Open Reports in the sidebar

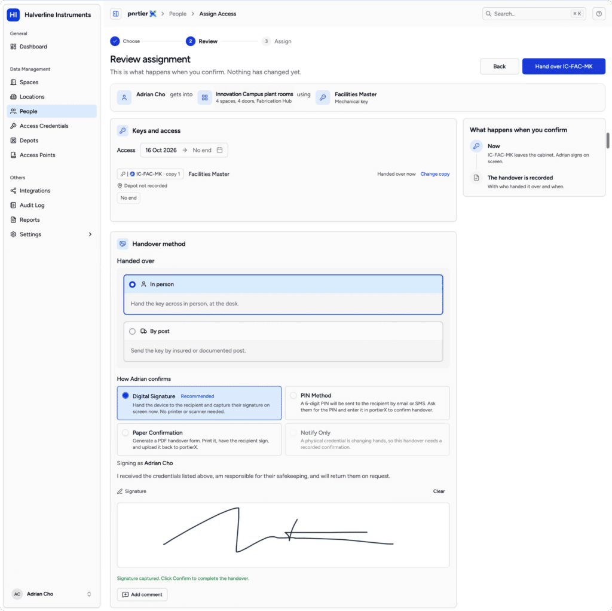click(51, 220)
